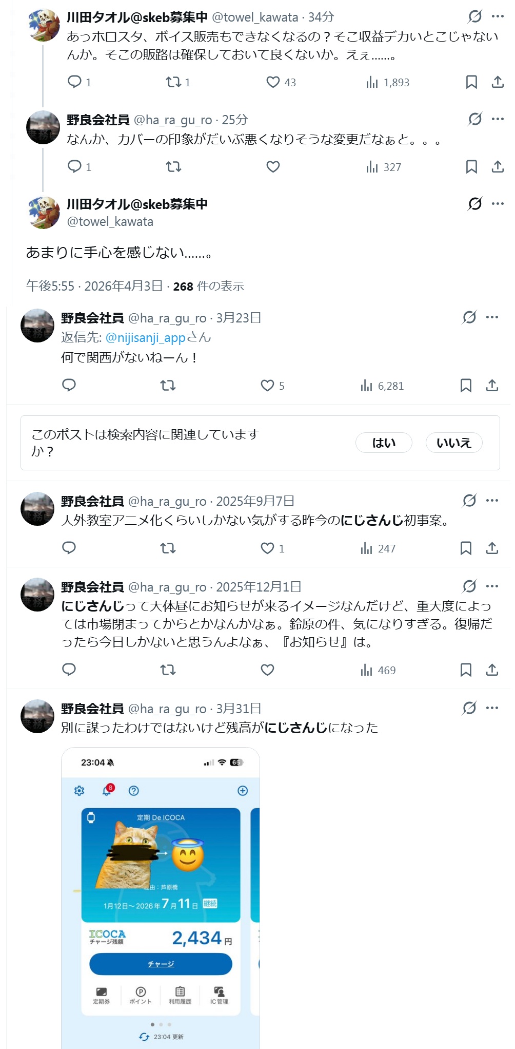515x1049 pixels.
Task: Open the @nijisanji_app mention link
Action: click(x=145, y=337)
